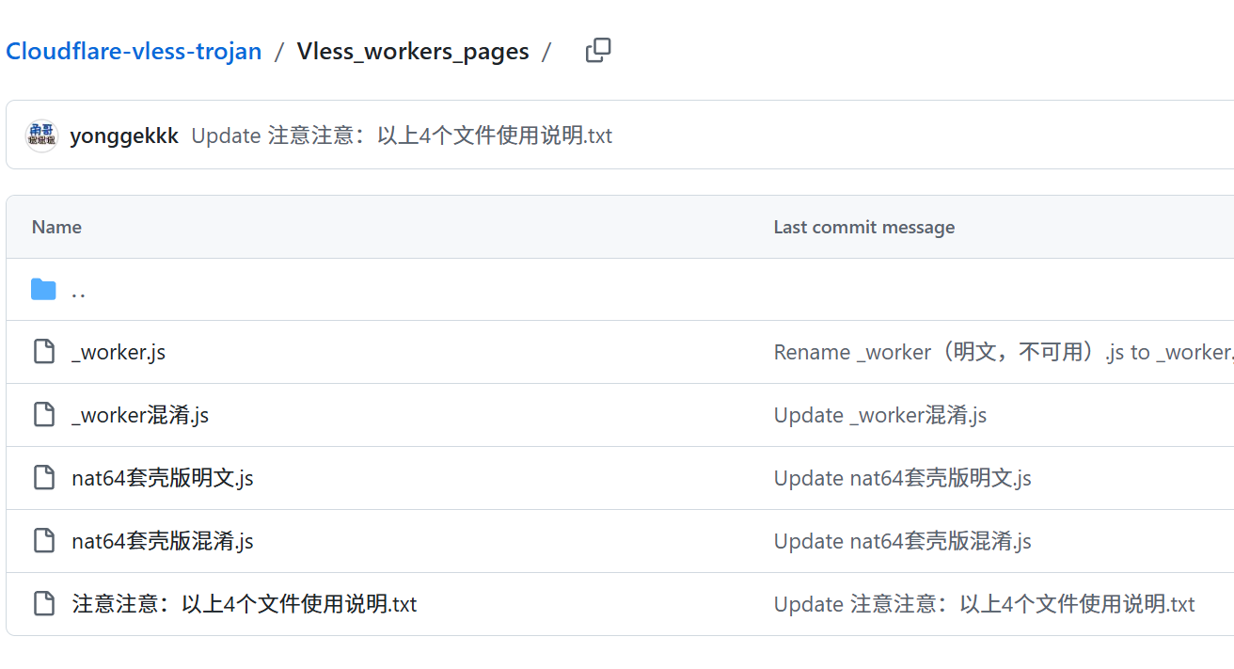
Task: Click the Last commit message column header
Action: pos(864,227)
